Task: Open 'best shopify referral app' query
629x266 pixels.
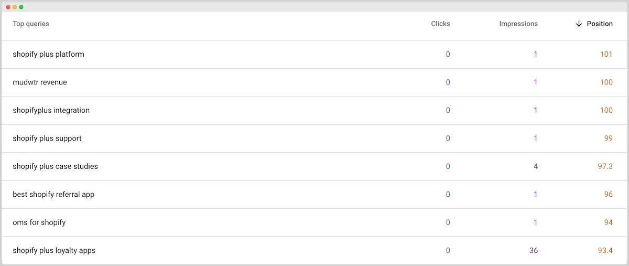Action: [53, 195]
